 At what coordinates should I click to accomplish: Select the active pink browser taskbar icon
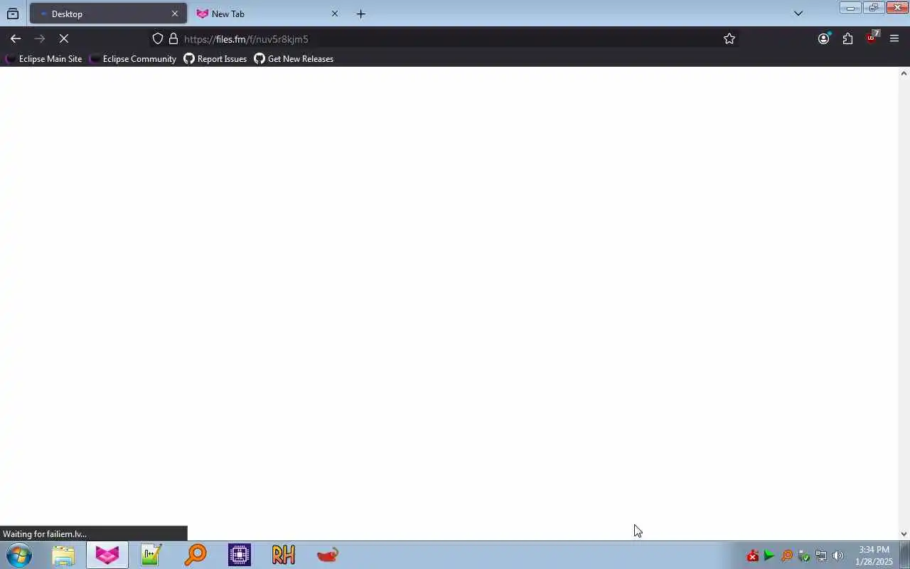pyautogui.click(x=107, y=555)
